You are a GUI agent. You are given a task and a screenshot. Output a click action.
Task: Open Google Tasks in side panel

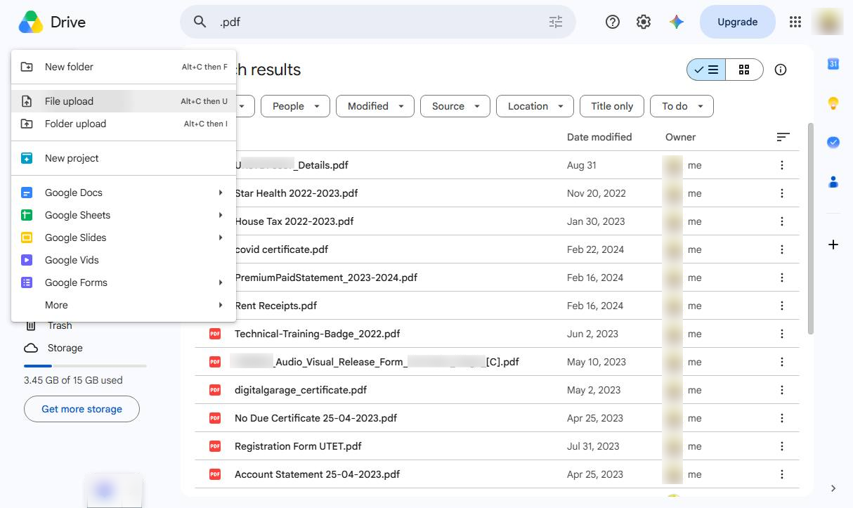[x=833, y=143]
